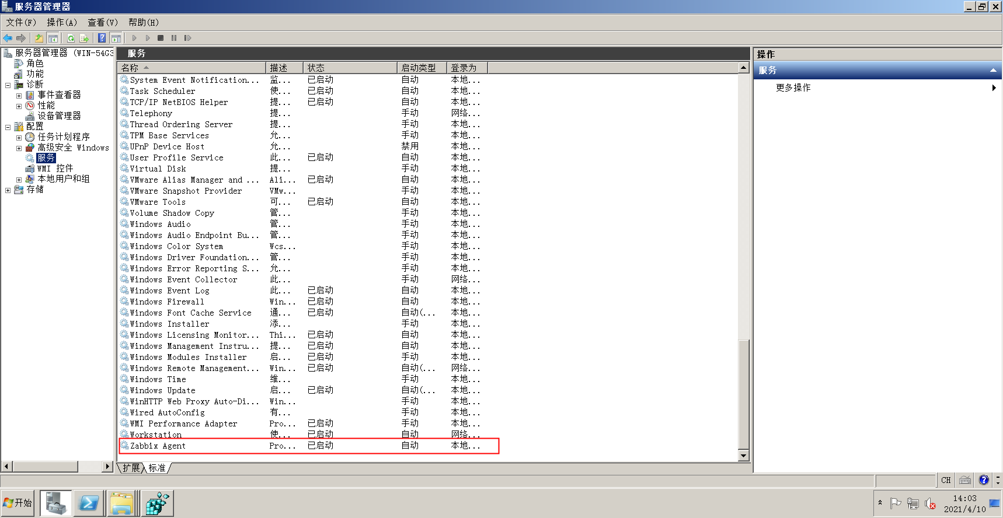This screenshot has height=518, width=1003.
Task: Sort by the 登录为 column header
Action: point(467,68)
